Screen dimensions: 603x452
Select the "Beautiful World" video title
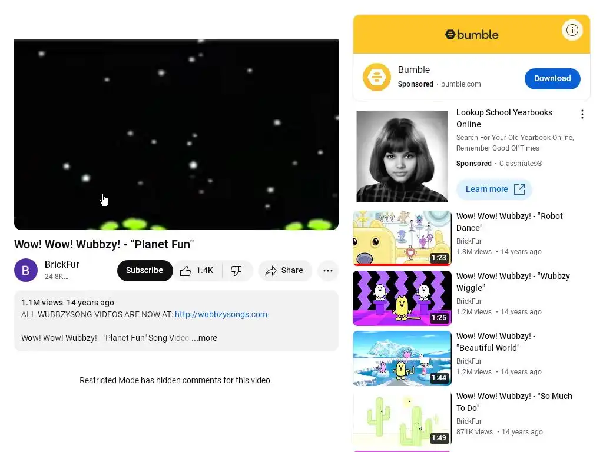point(496,342)
